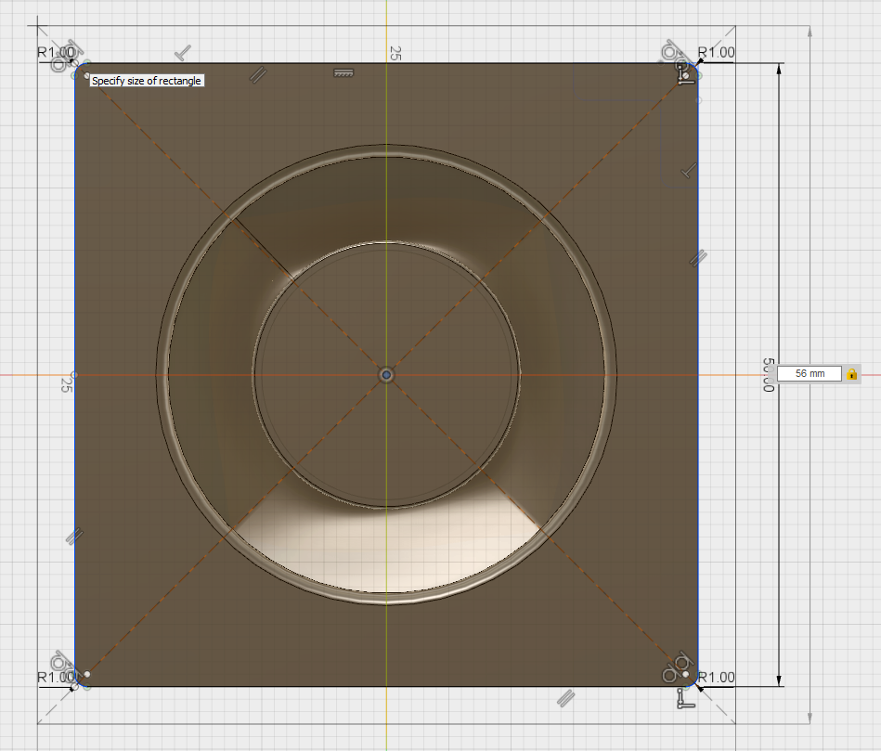Click the 56 mm dimension input field
This screenshot has width=881, height=751.
[x=810, y=373]
